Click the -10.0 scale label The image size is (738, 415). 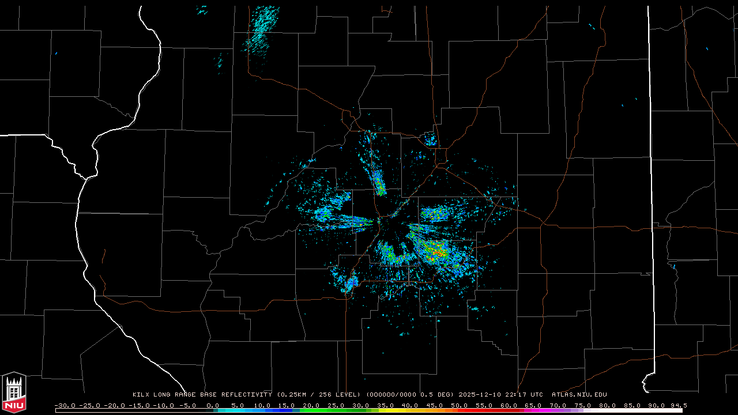[x=163, y=405]
